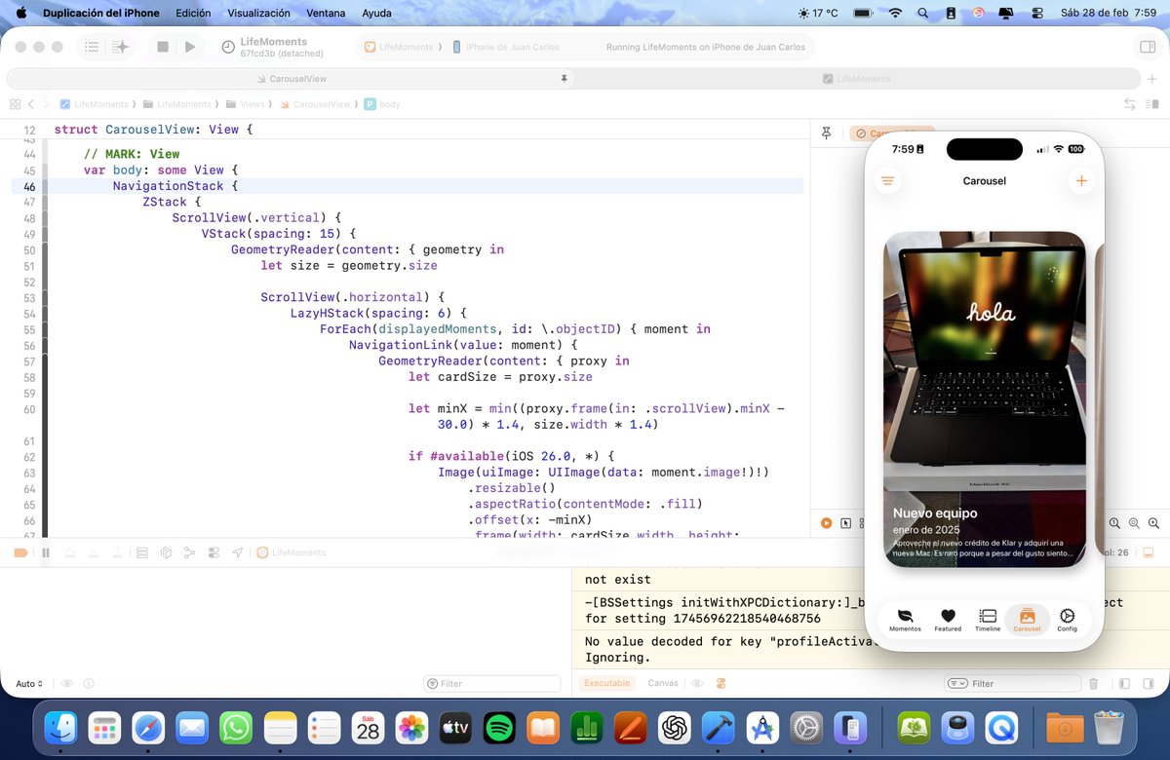Screen dimensions: 1170x760
Task: Open hamburger menu in iPhone mirror app
Action: pyautogui.click(x=887, y=181)
